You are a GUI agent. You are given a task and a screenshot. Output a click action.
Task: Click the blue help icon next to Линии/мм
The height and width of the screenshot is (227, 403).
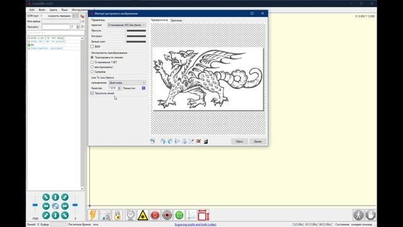coord(144,88)
